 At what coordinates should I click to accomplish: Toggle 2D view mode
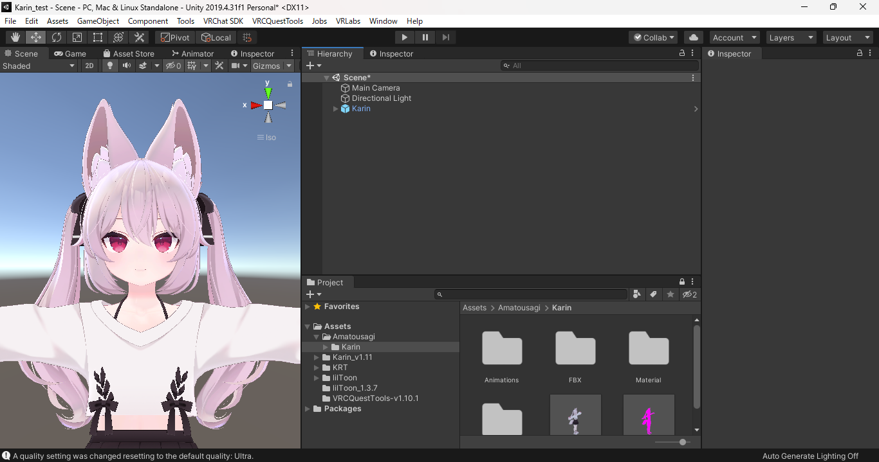tap(89, 66)
